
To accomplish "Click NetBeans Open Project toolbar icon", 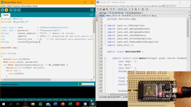I will (104, 9).
